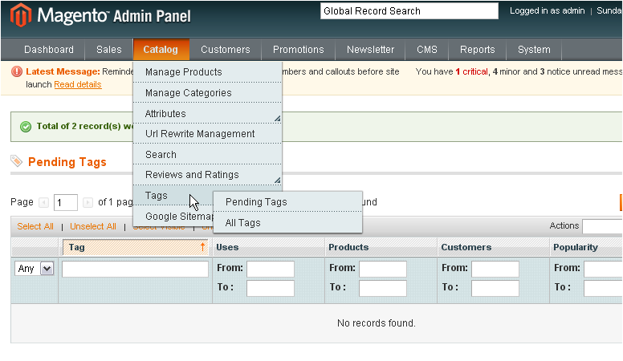Choose Url Rewrite Management entry
This screenshot has width=623, height=361.
[207, 133]
